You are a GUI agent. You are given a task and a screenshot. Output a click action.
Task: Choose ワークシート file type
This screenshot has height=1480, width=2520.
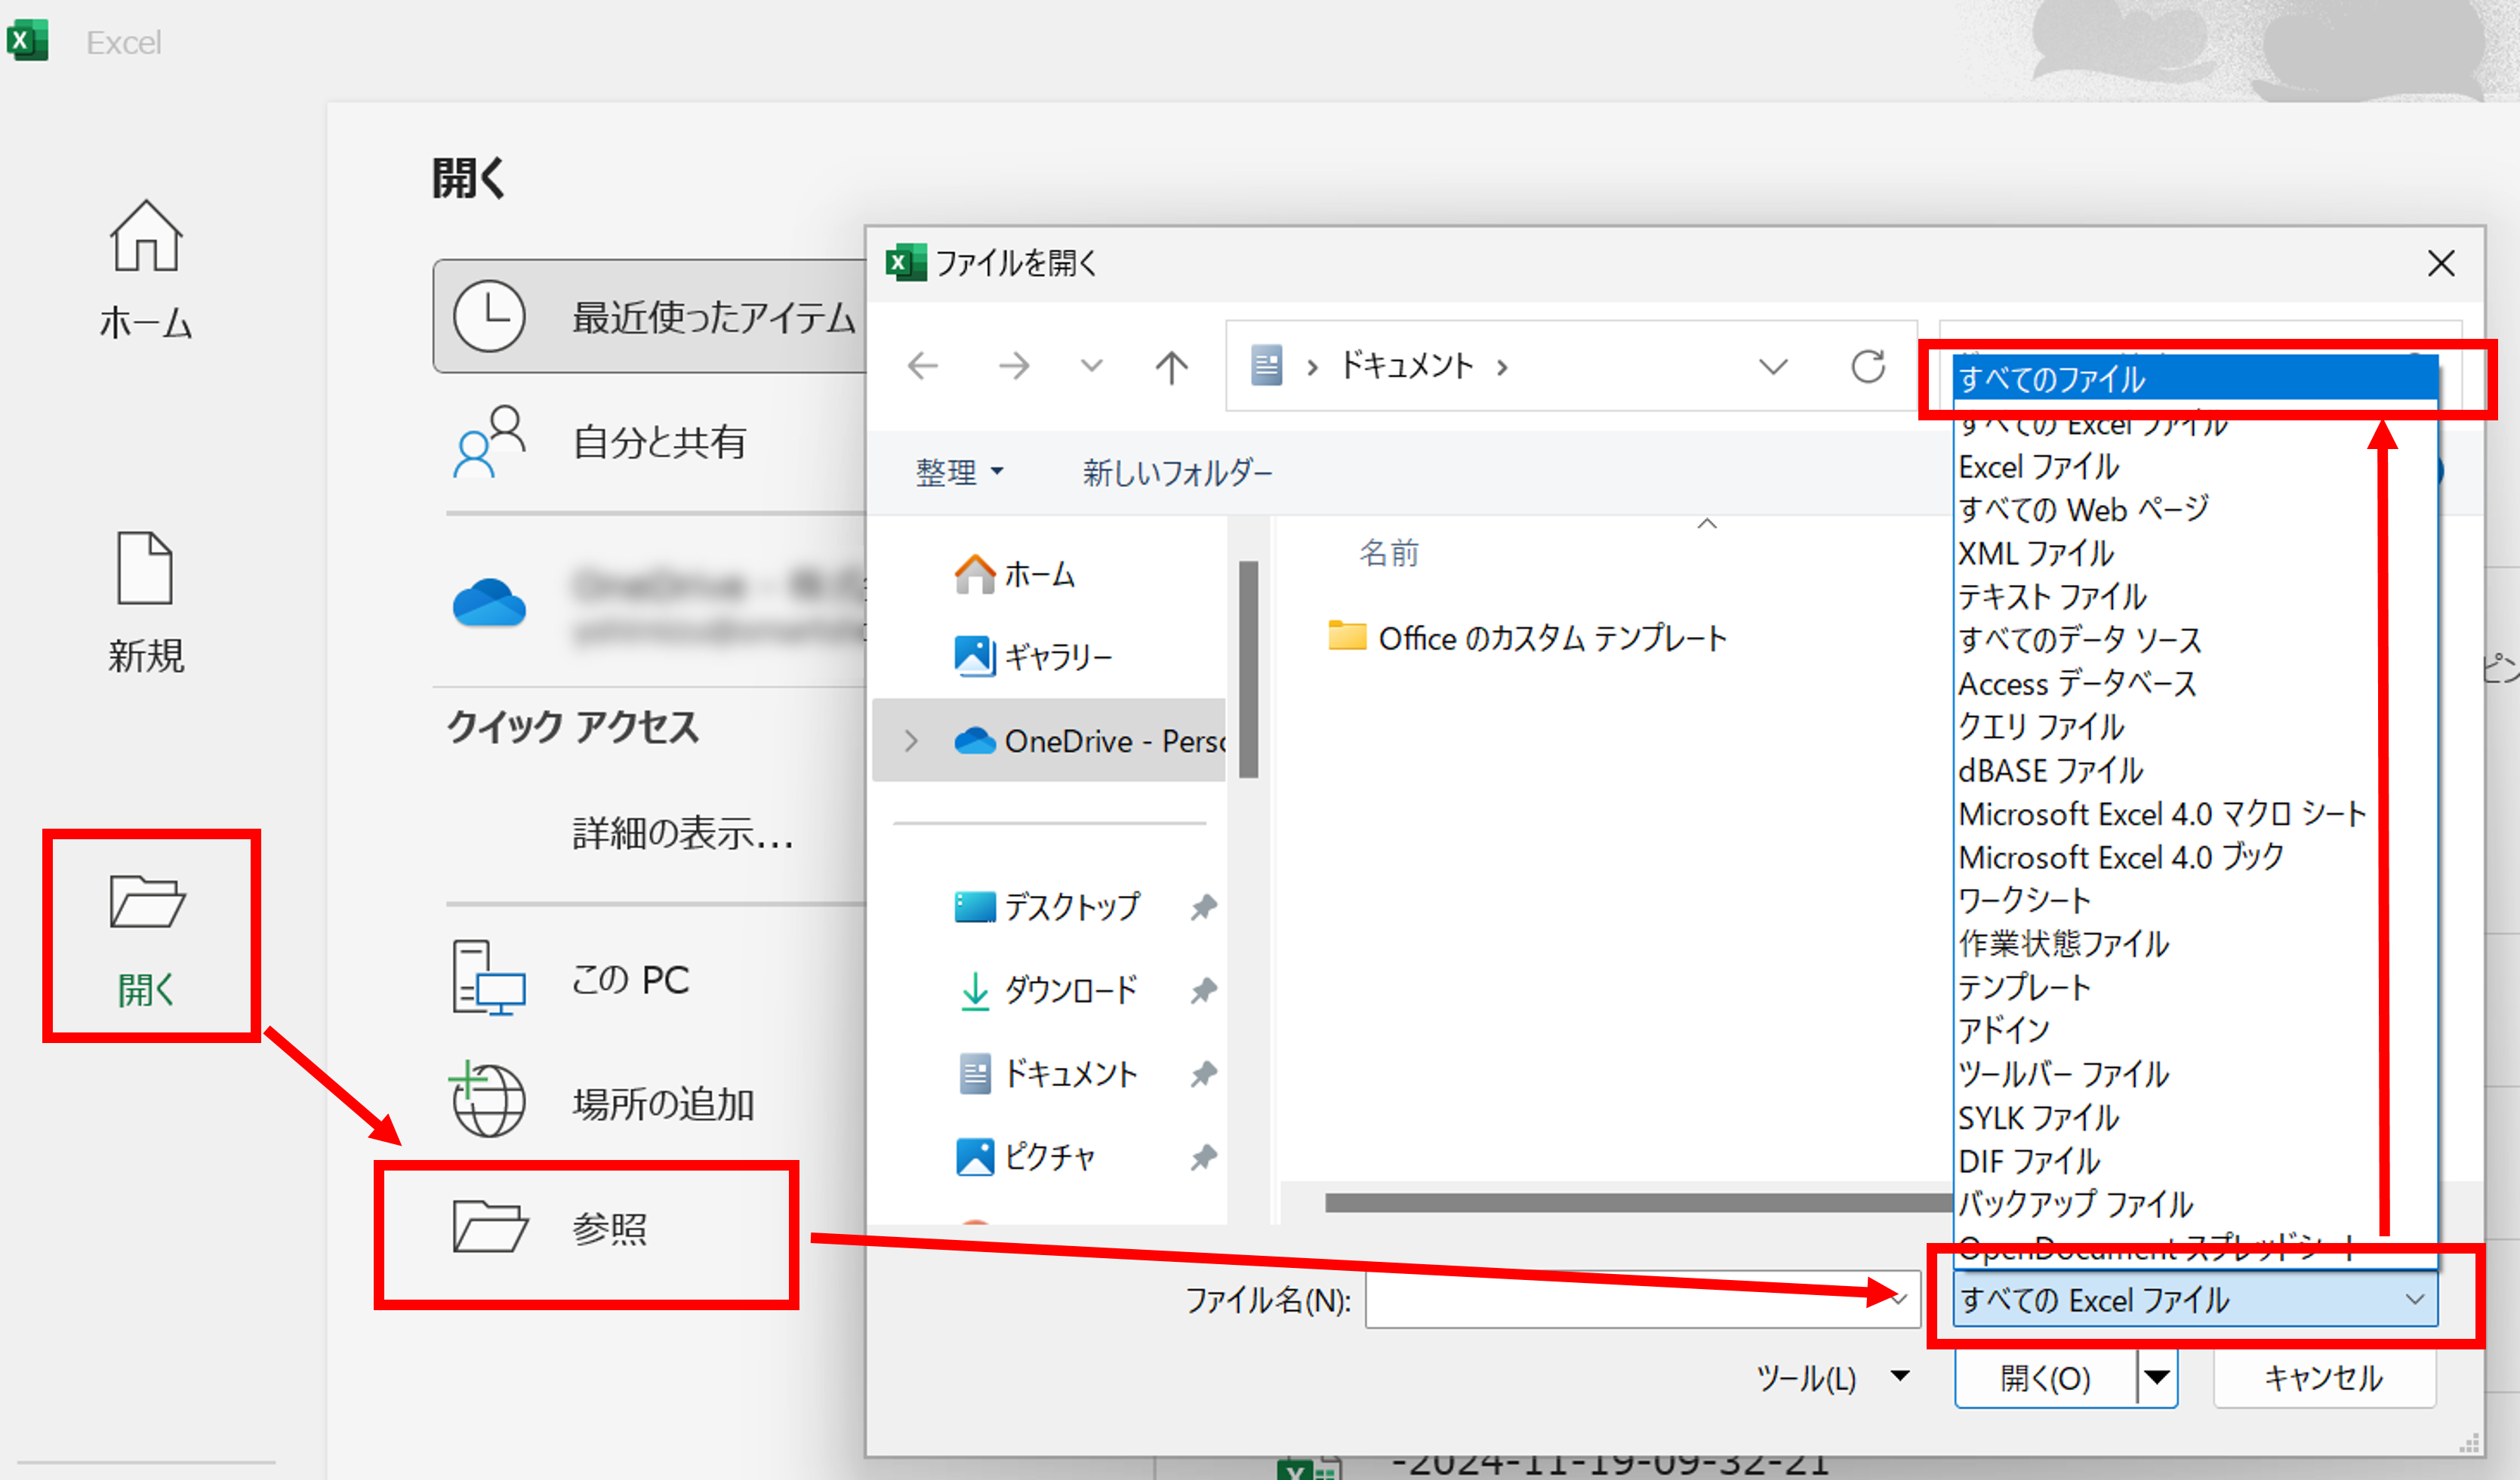(2195, 900)
